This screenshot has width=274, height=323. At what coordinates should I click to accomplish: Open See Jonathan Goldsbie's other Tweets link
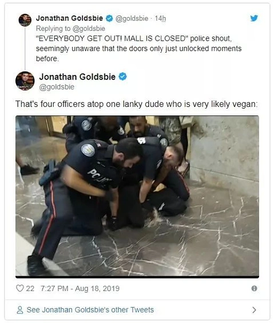[90, 310]
